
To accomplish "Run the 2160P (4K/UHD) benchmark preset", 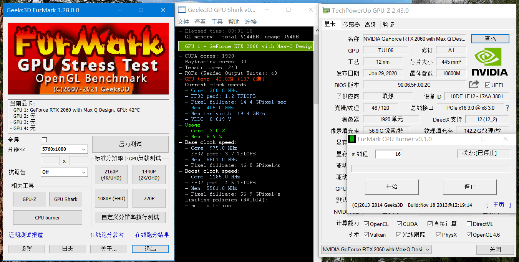I will pyautogui.click(x=111, y=175).
